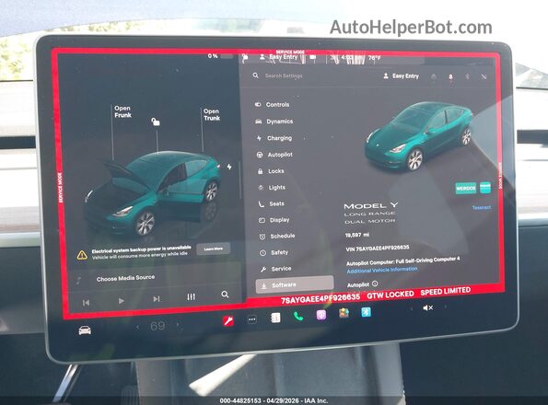Tap the garage/HomeLink icon in settings header

(x=434, y=76)
